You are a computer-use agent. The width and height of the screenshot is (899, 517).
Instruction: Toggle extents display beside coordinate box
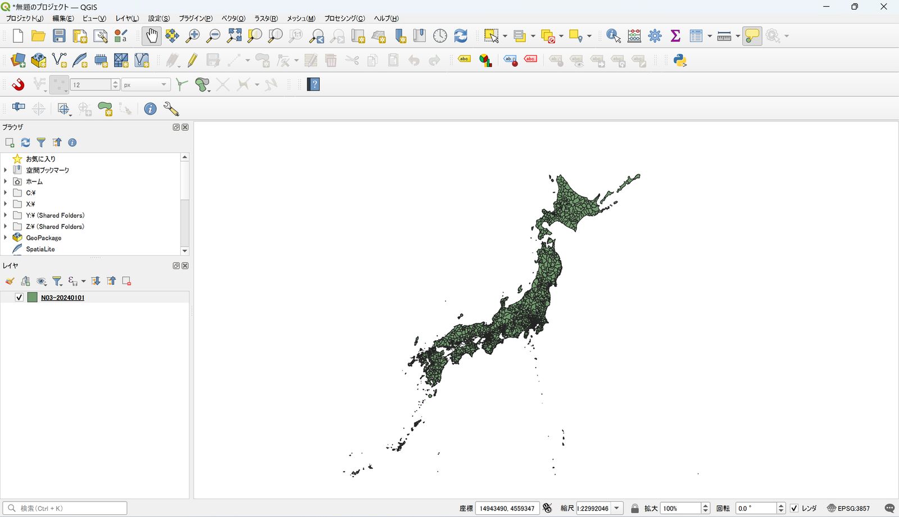tap(548, 509)
